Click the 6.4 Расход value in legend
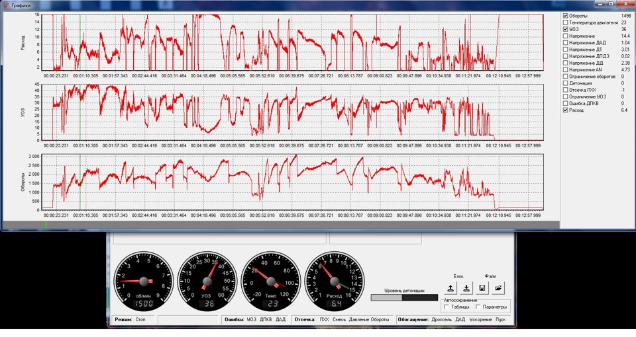Screen dimensions: 636x337 pos(624,110)
